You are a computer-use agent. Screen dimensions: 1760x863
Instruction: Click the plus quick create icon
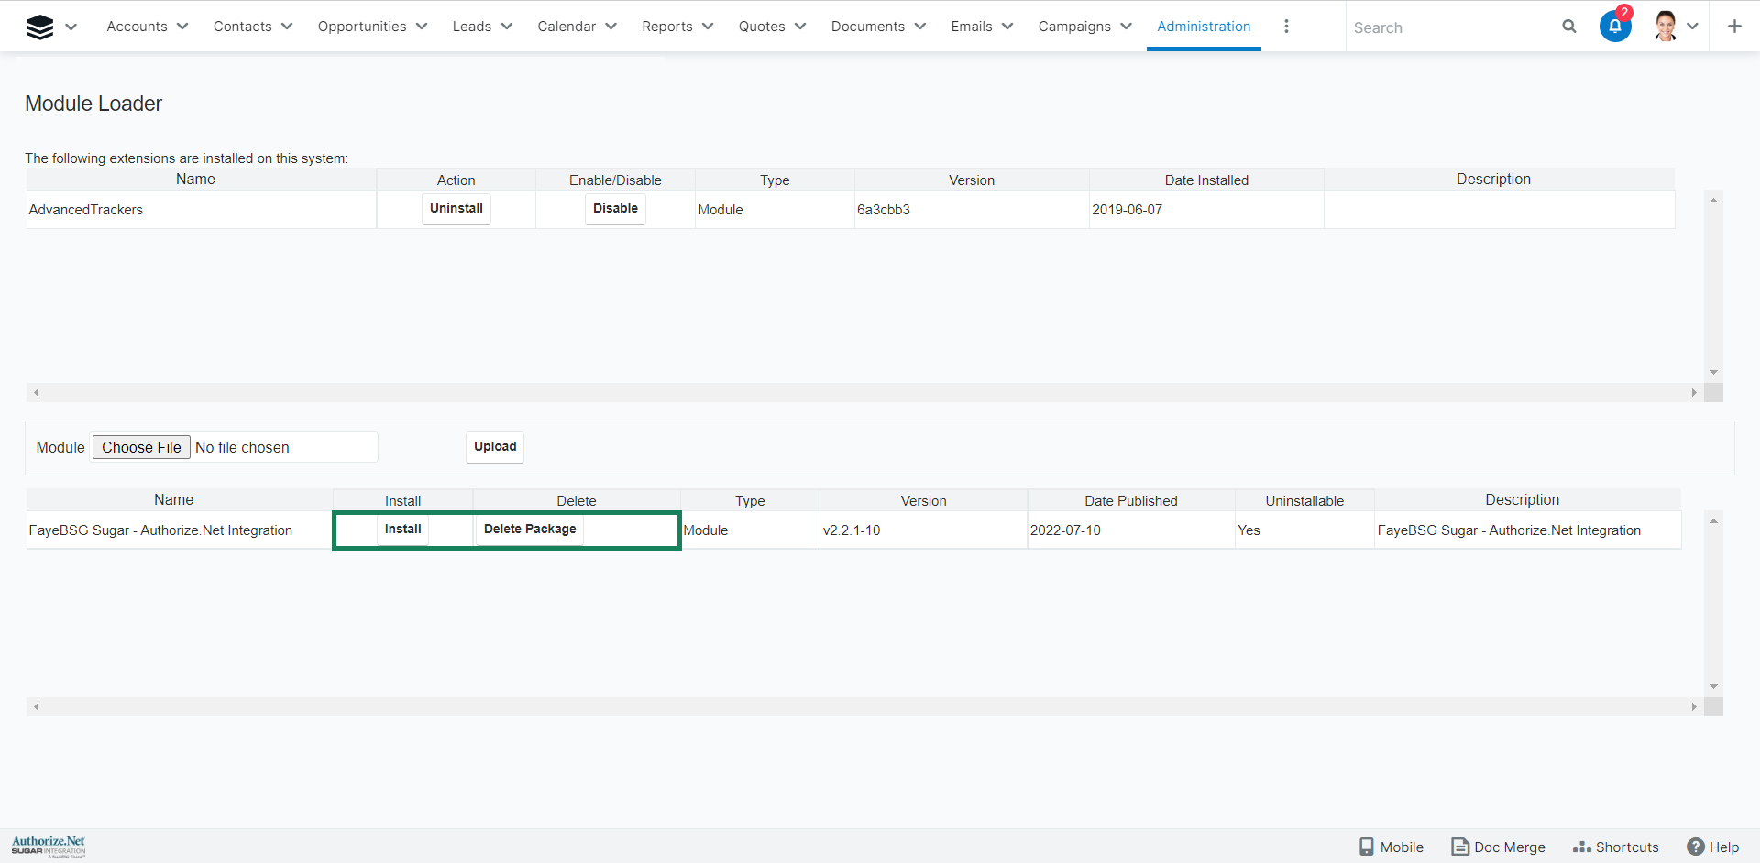coord(1733,27)
